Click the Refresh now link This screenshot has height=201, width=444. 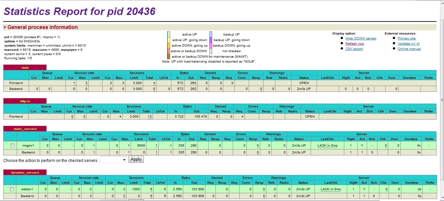point(355,44)
